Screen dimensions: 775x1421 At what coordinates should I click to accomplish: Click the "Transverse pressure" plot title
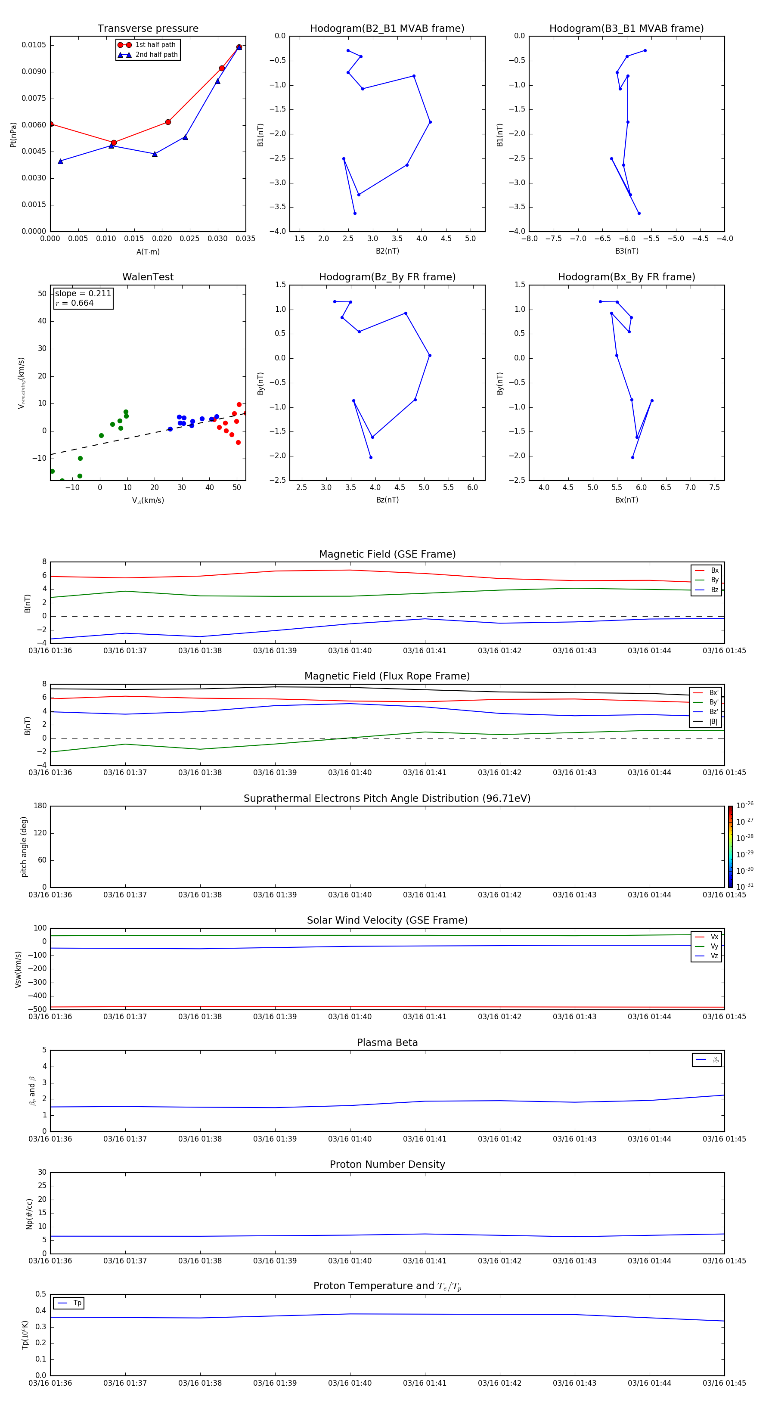[148, 28]
